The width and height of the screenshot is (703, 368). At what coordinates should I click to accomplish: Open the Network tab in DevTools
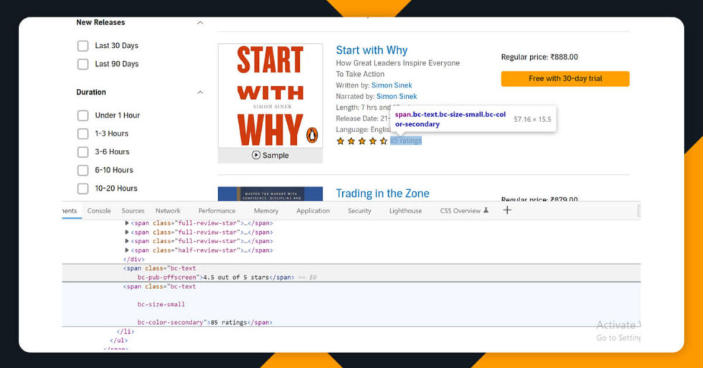[168, 211]
